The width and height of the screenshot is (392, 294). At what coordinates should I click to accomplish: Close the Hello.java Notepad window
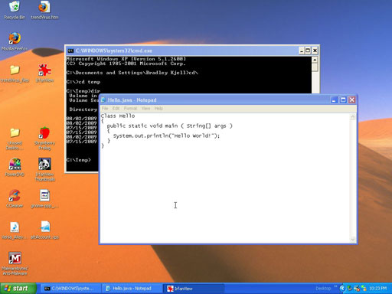tap(352, 100)
